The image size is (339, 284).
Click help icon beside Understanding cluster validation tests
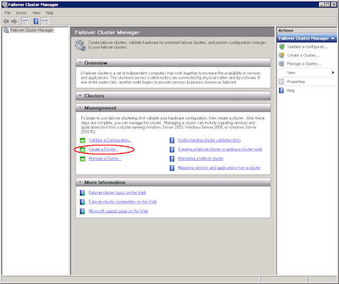point(172,141)
